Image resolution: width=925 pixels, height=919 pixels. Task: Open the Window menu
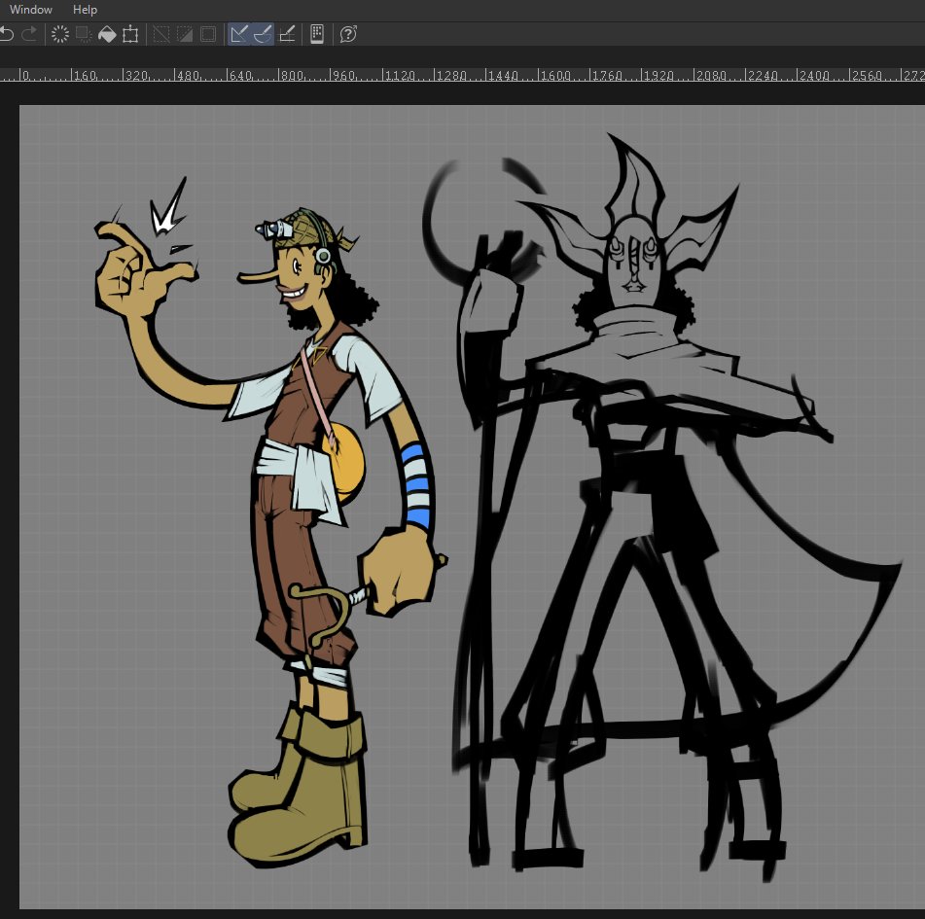[x=31, y=10]
